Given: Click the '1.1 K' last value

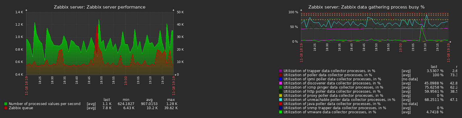Looking at the screenshot, I should [x=107, y=104].
